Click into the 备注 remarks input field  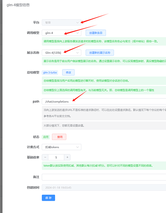pos(104,177)
